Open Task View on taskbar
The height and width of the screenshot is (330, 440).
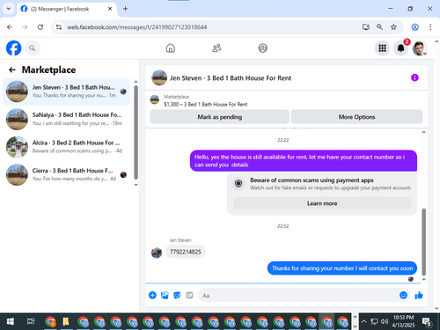tap(31, 321)
